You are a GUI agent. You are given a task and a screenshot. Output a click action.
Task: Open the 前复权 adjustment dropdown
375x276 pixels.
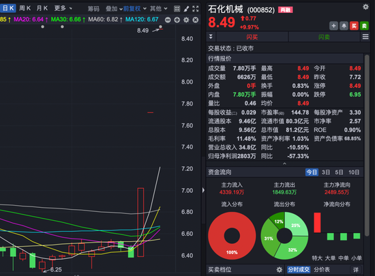(x=135, y=9)
